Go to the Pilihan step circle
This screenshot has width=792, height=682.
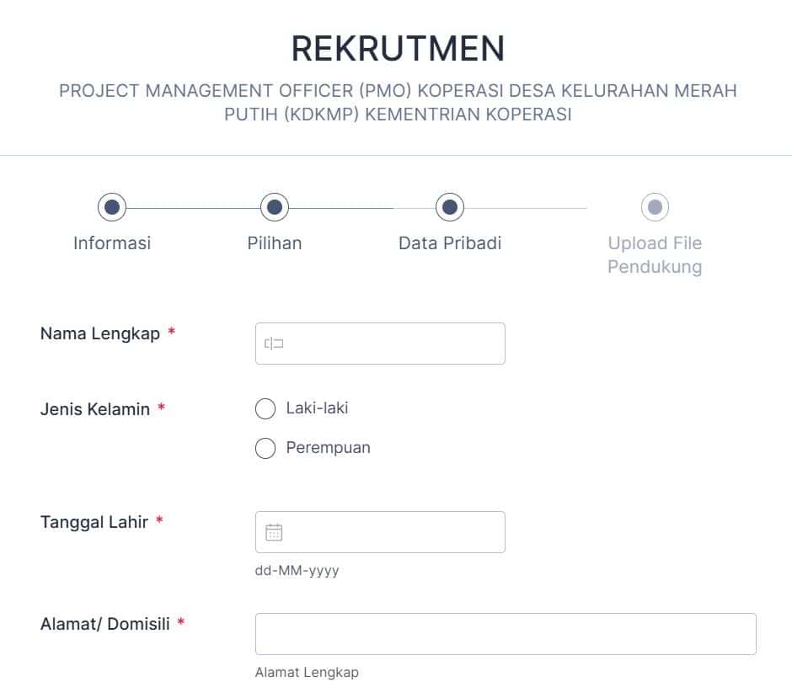[x=275, y=207]
